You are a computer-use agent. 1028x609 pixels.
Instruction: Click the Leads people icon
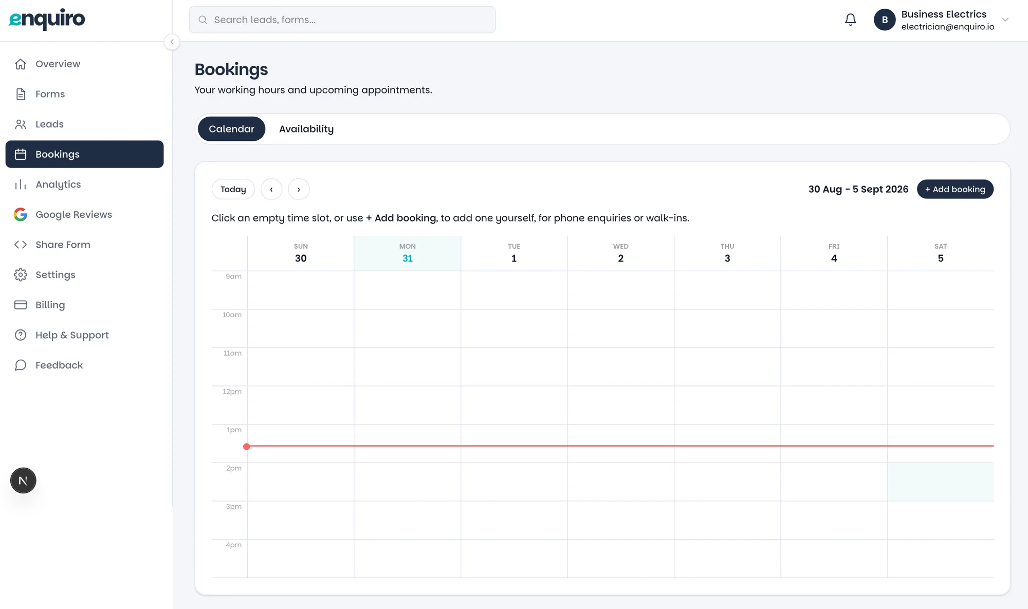point(21,124)
